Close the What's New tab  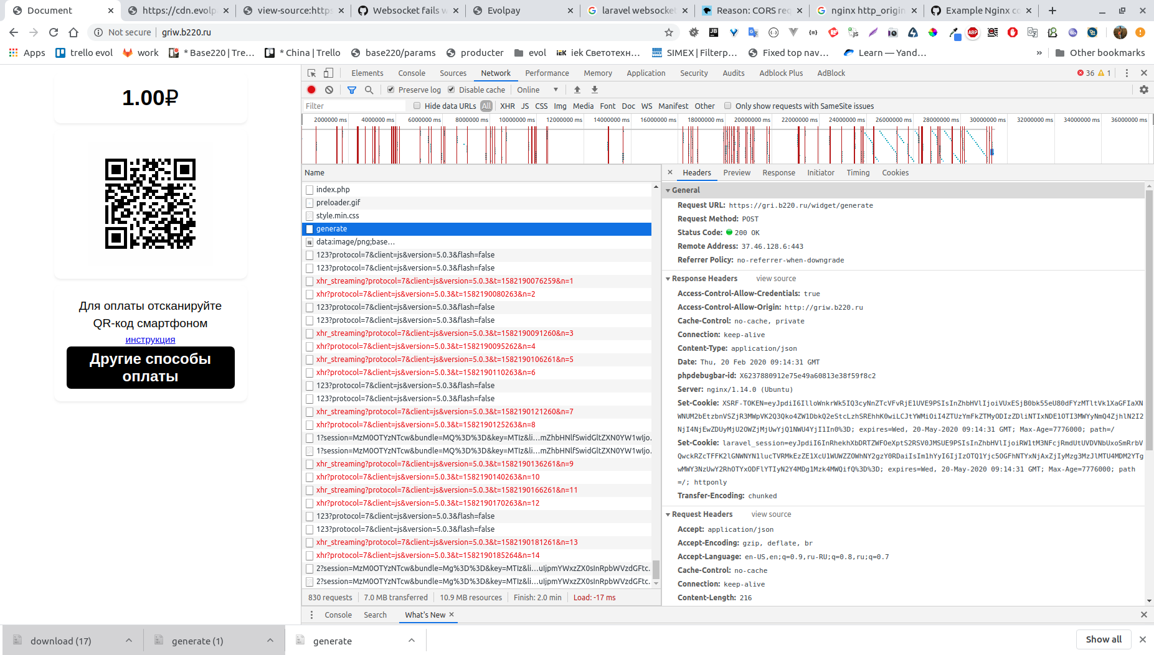452,615
